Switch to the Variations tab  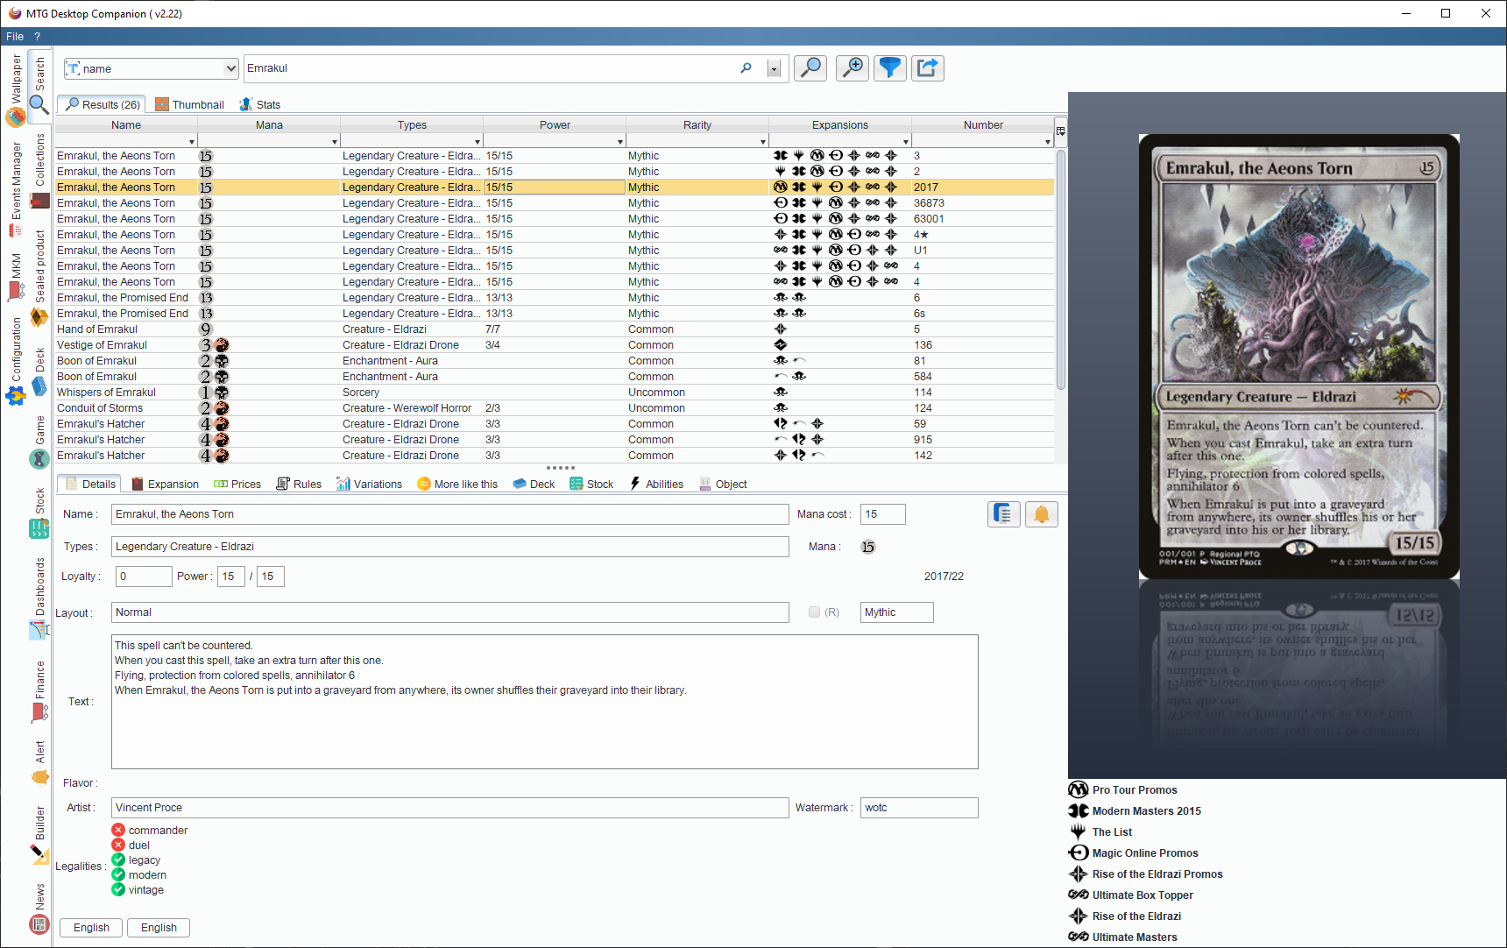pyautogui.click(x=369, y=484)
